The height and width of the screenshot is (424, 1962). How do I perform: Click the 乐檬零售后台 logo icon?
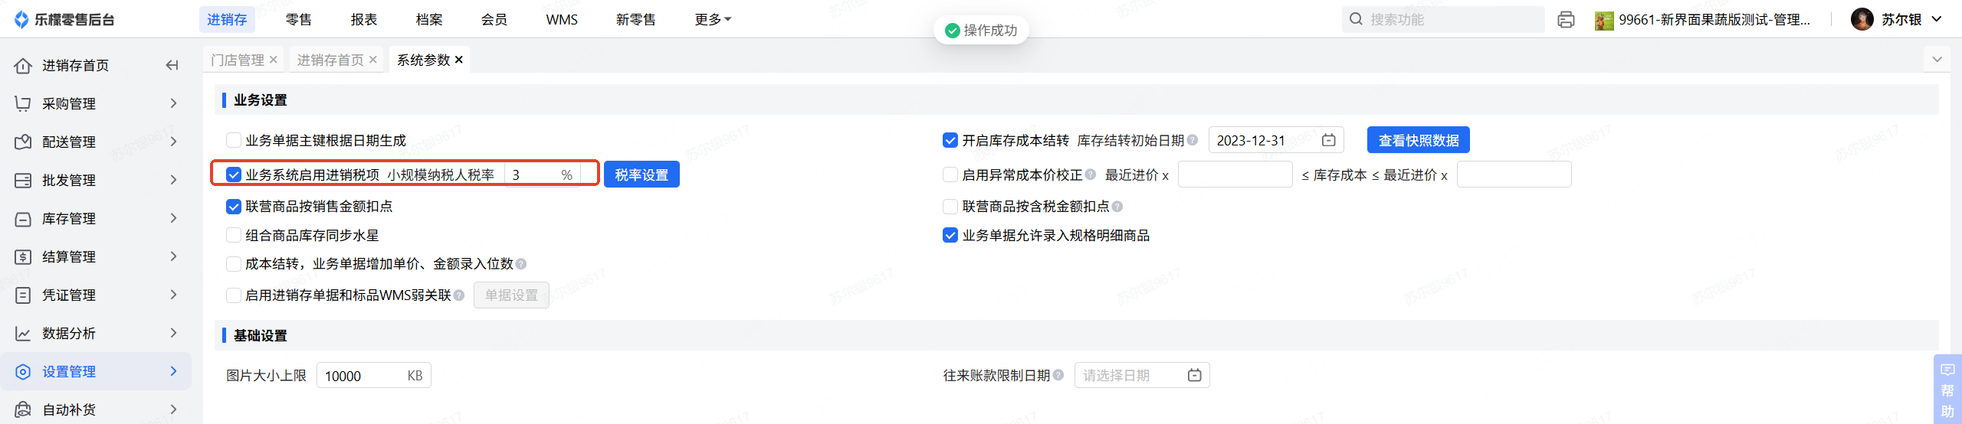coord(21,19)
